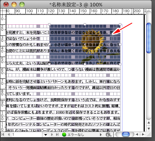Click text line containing 1000 年近く保存
Screen dimensions: 155x141
[x=63, y=112]
